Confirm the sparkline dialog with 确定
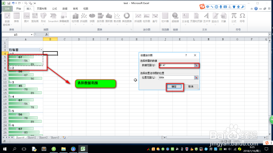273x153 pixels. pos(174,87)
